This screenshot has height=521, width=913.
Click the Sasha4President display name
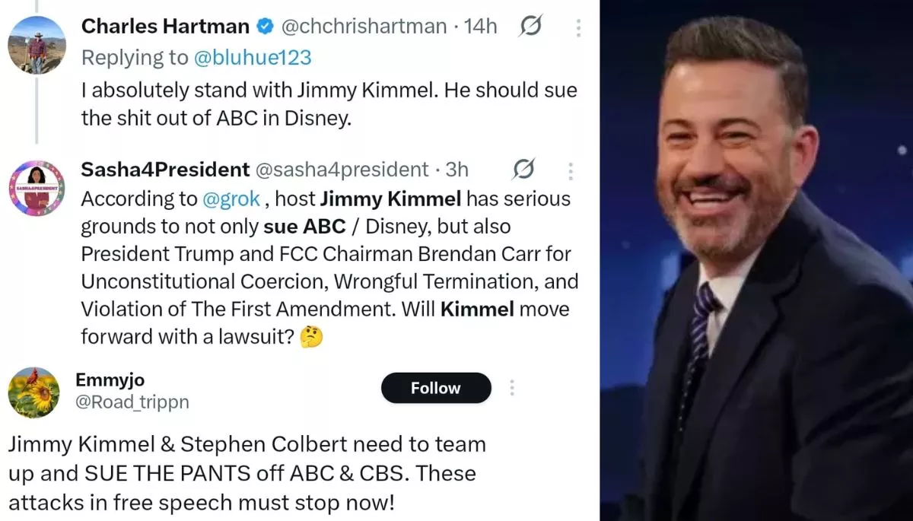[165, 170]
